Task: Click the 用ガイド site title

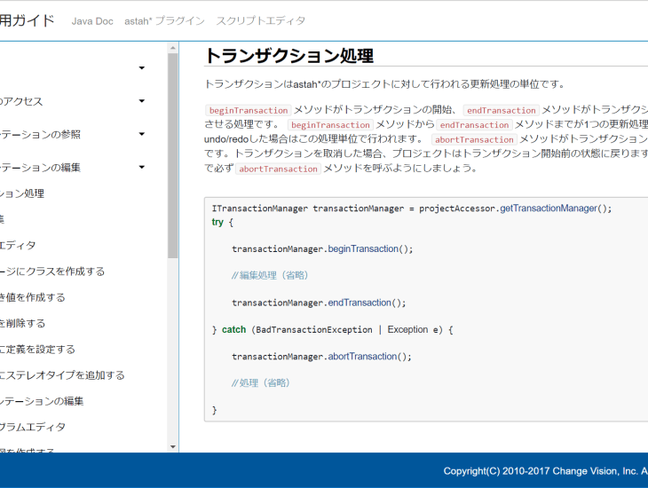Action: (x=27, y=20)
